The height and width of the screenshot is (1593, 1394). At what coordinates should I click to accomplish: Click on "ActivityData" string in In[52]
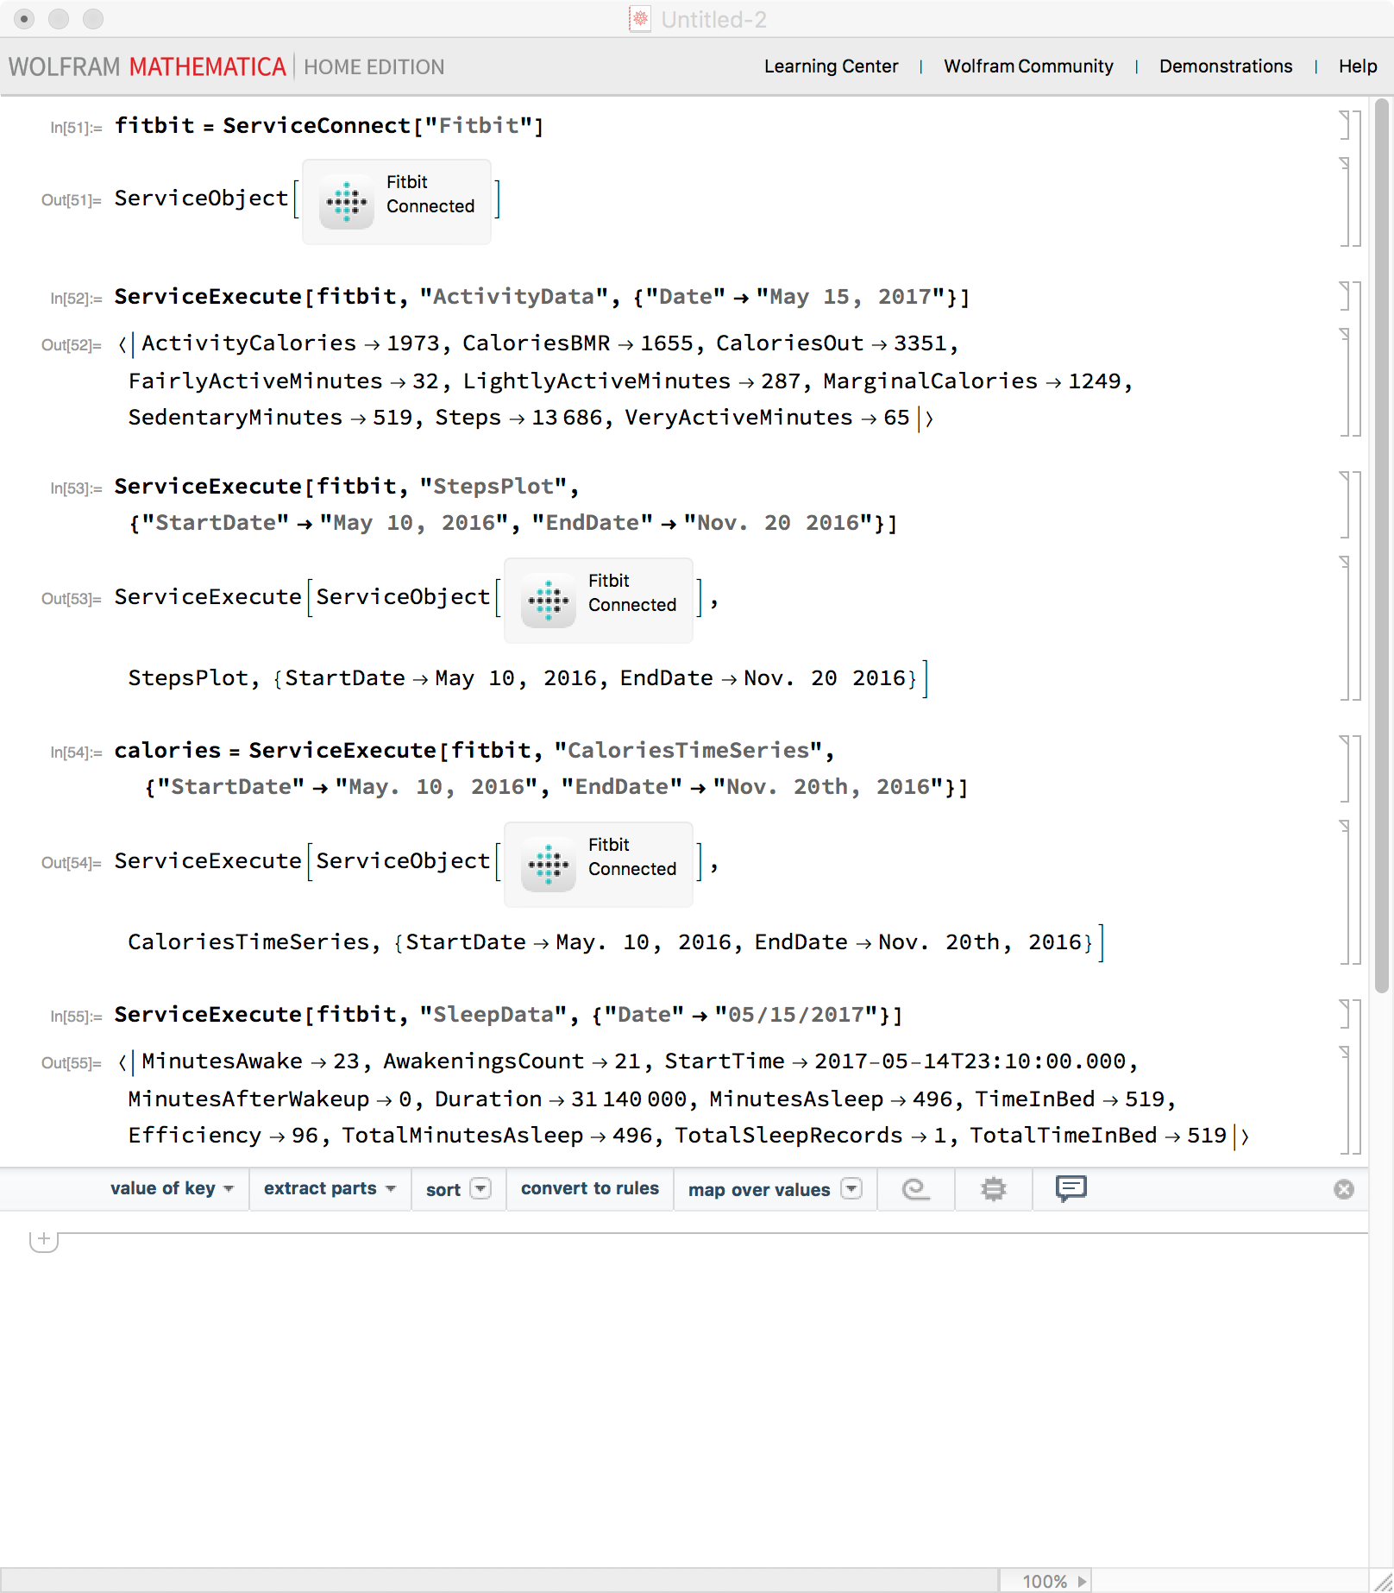click(x=514, y=297)
